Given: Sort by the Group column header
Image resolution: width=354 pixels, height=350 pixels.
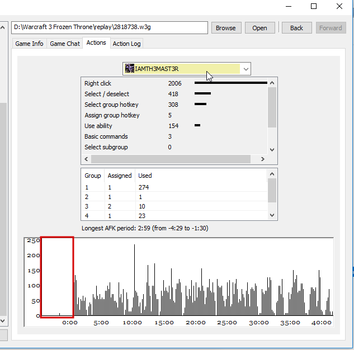Looking at the screenshot, I should [93, 176].
